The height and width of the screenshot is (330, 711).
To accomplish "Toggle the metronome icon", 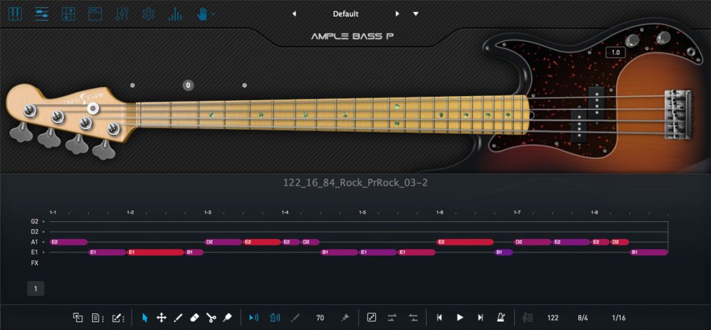I will click(501, 317).
